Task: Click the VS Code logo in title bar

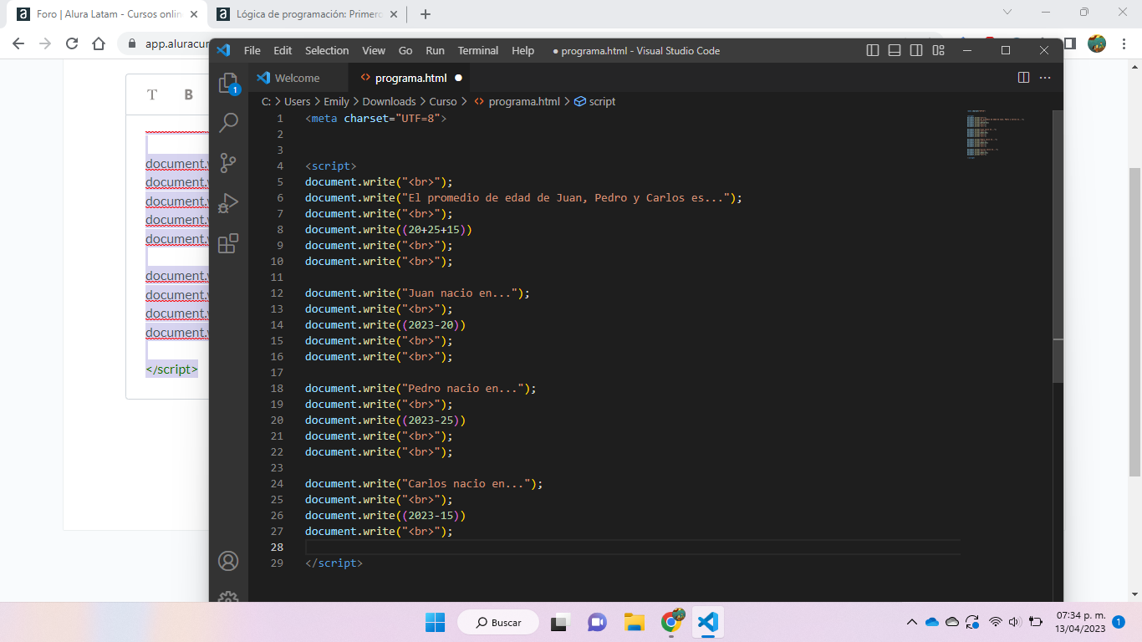Action: point(223,50)
